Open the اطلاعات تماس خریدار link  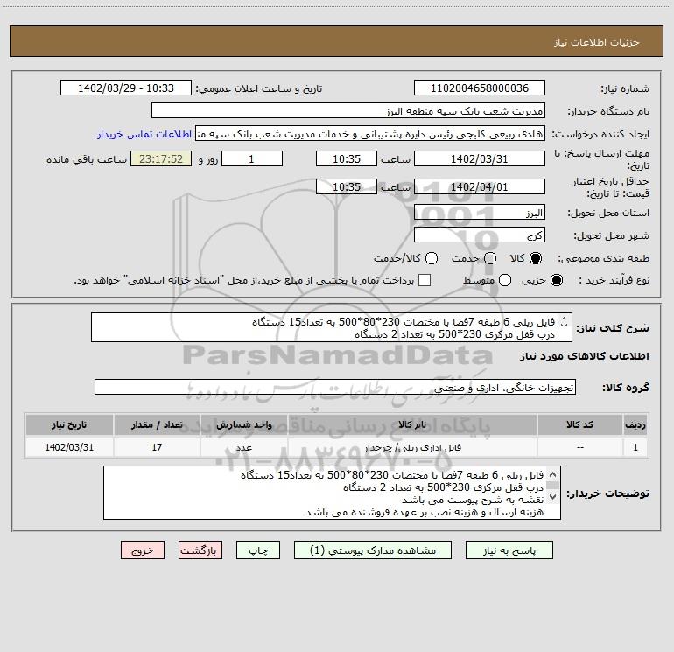144,134
